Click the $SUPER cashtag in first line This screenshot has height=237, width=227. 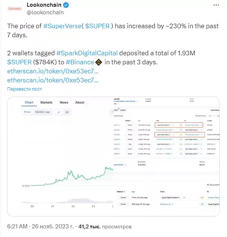point(97,26)
